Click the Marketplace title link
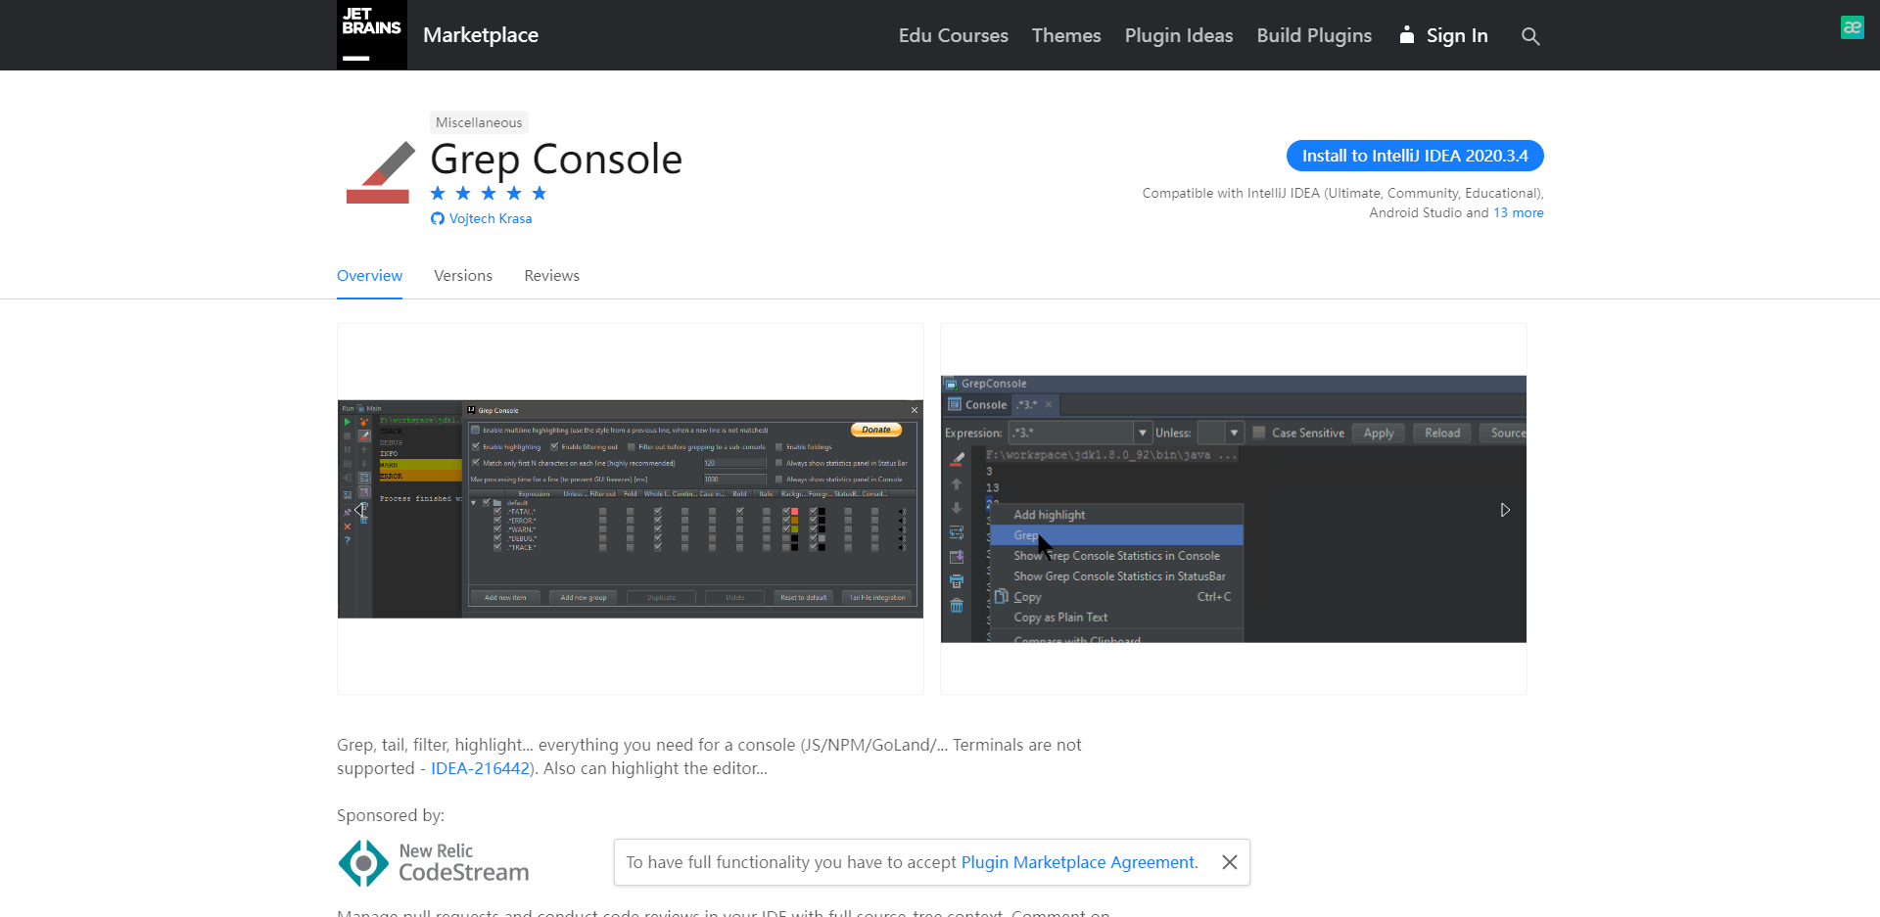1880x917 pixels. (481, 35)
